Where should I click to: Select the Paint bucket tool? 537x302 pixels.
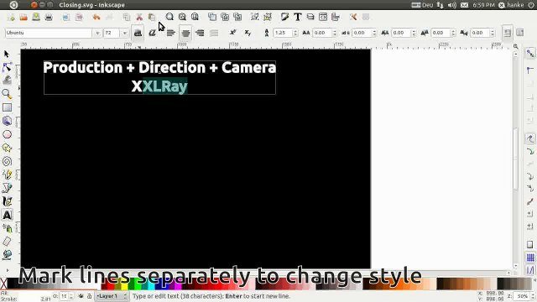[x=7, y=255]
